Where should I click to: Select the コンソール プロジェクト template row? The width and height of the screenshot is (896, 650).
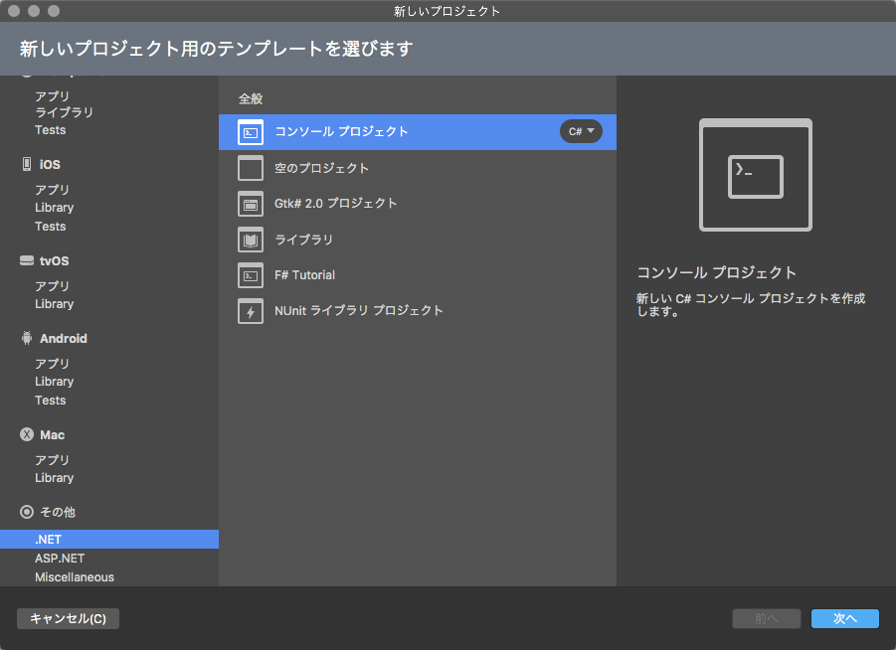[417, 132]
